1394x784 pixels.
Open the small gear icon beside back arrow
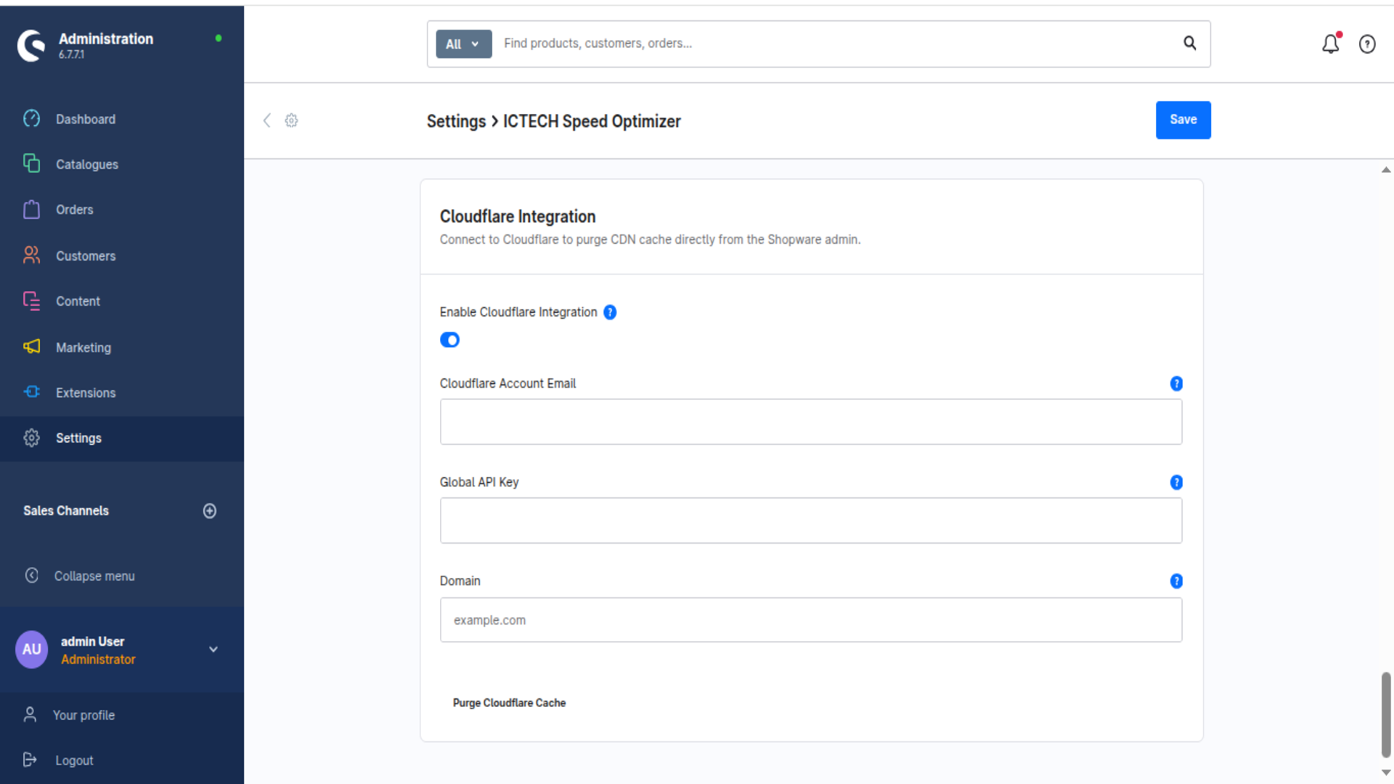tap(291, 121)
